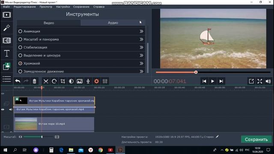Select the Футаж море 10.mp4 clip
This screenshot has height=154, width=274.
point(54,124)
